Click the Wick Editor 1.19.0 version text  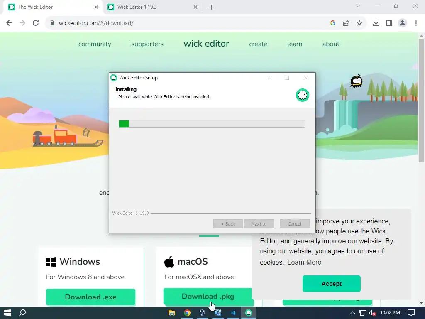tap(131, 213)
